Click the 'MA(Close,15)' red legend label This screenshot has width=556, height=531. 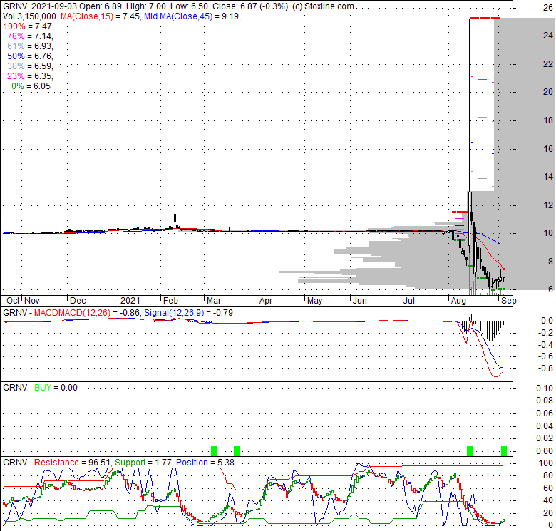coord(87,16)
